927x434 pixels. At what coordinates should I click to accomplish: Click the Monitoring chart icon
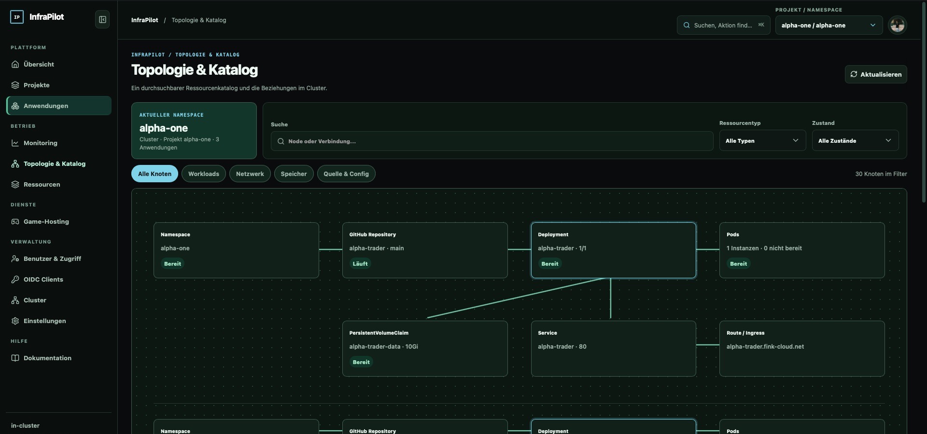(15, 143)
